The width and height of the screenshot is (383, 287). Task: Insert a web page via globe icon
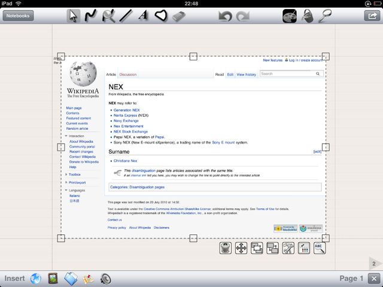point(36,279)
